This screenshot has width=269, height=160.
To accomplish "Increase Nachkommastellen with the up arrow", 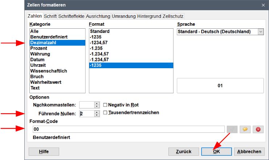I will (x=97, y=103).
